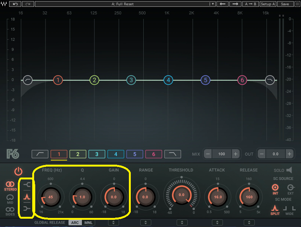This screenshot has height=227, width=301.
Task: Select the bell filter type icon
Action: coord(27,196)
